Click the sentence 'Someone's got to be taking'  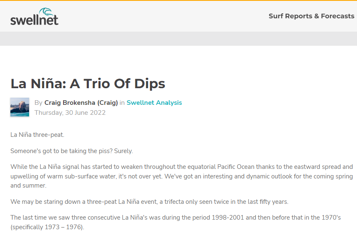pos(71,151)
